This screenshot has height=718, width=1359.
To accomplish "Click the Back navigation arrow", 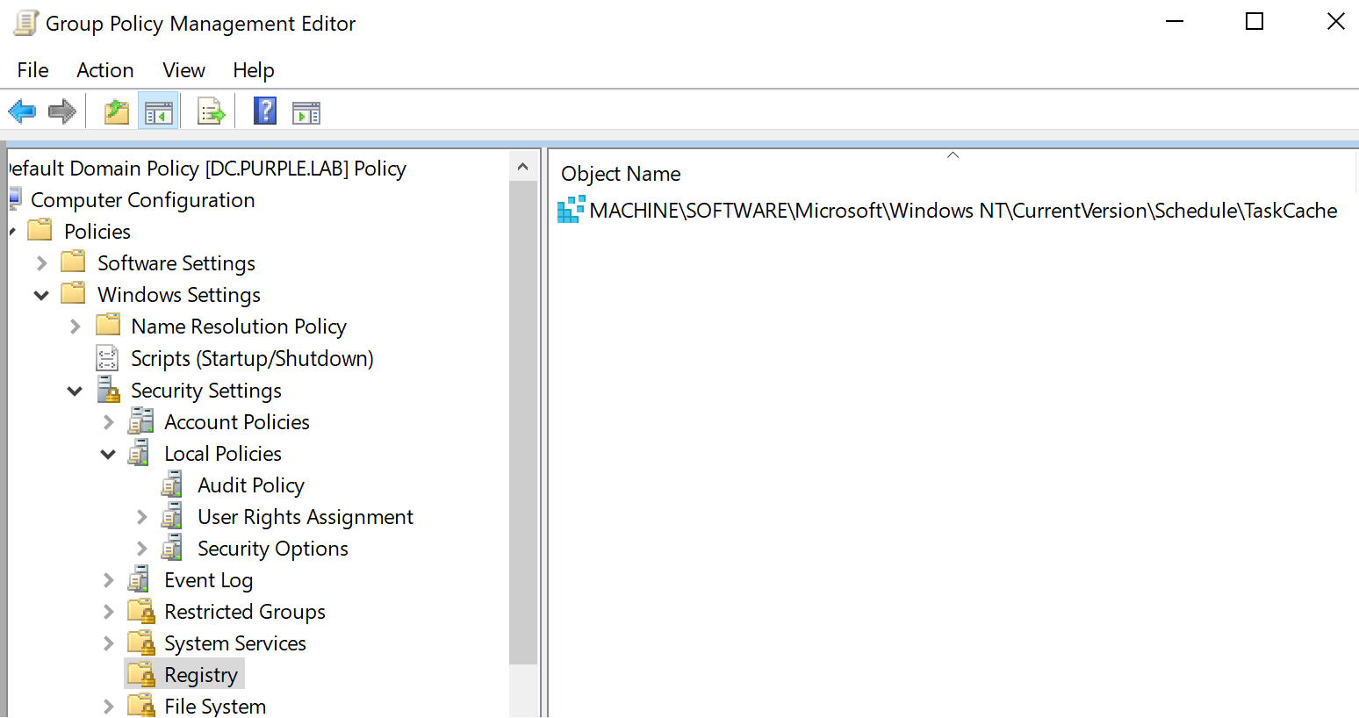I will point(22,111).
